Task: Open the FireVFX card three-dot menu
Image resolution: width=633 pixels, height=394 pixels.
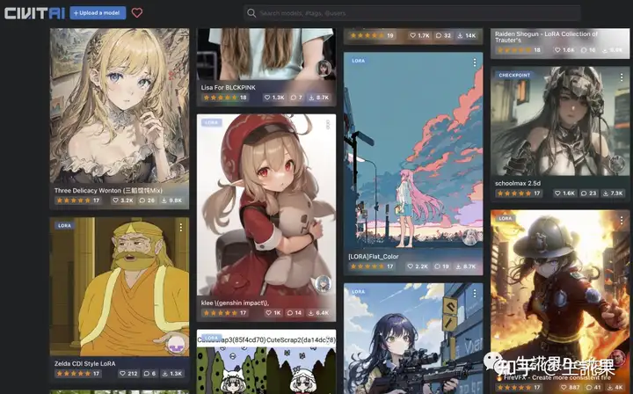Action: coord(622,221)
